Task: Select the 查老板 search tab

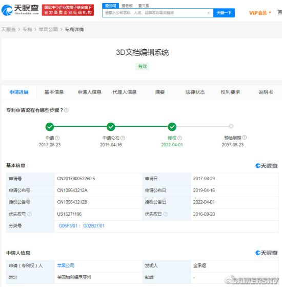Action: [127, 6]
